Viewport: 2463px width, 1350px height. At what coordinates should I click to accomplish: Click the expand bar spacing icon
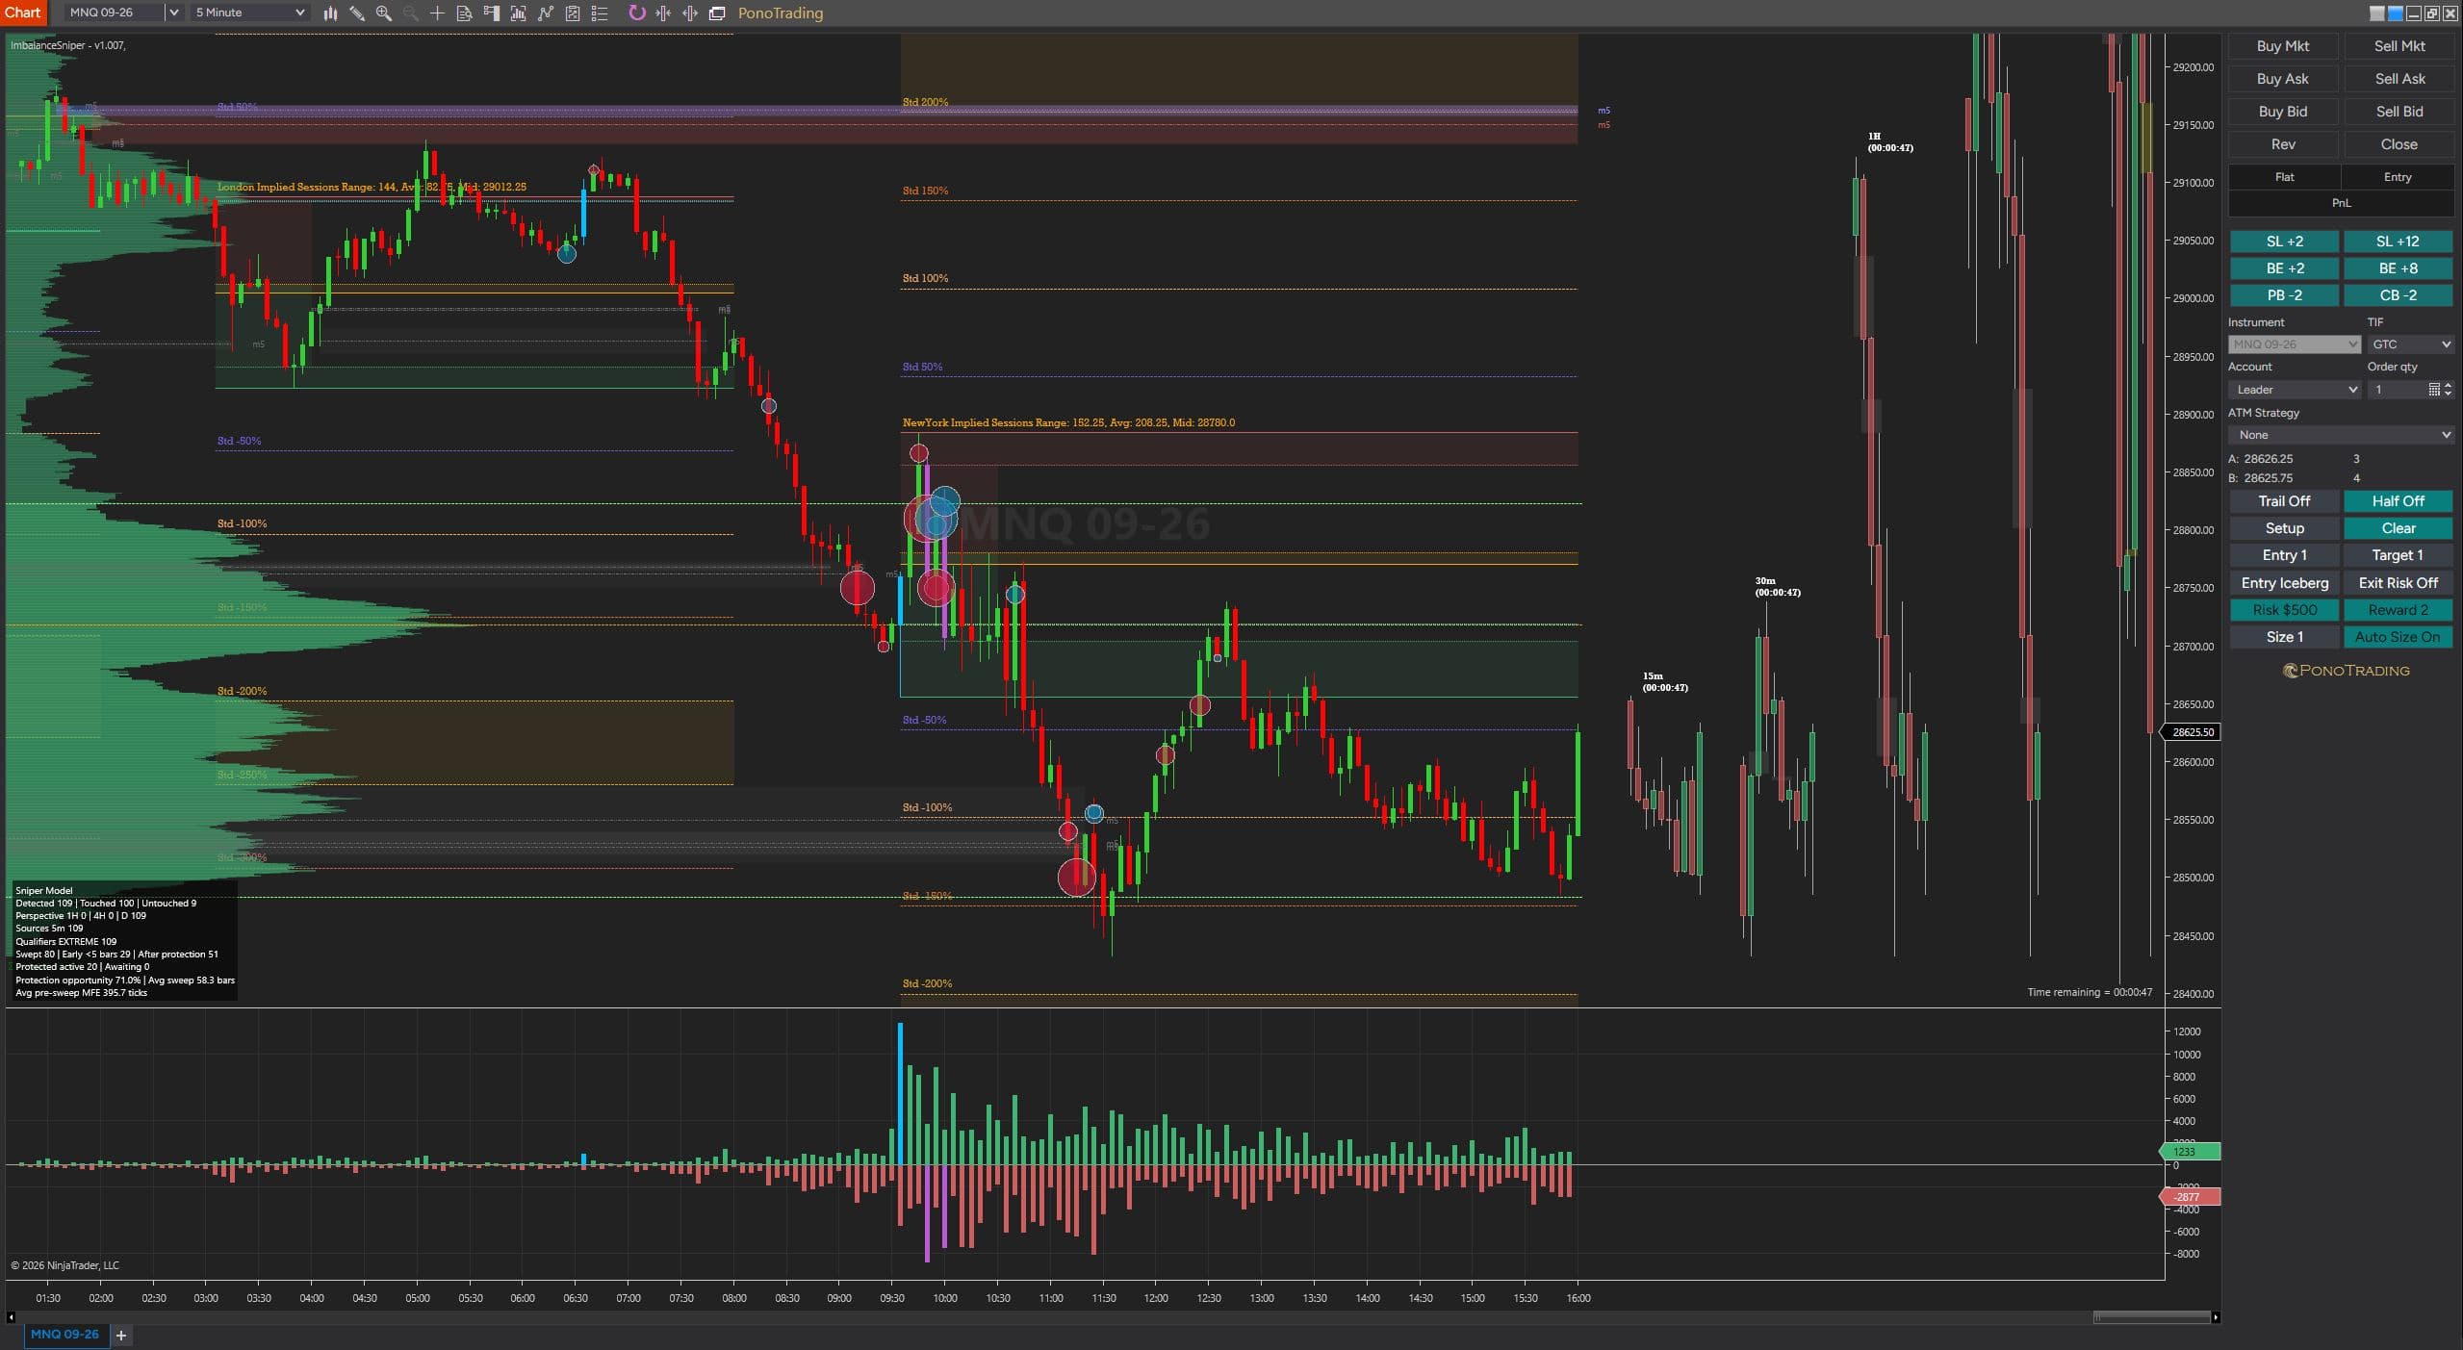pyautogui.click(x=690, y=13)
